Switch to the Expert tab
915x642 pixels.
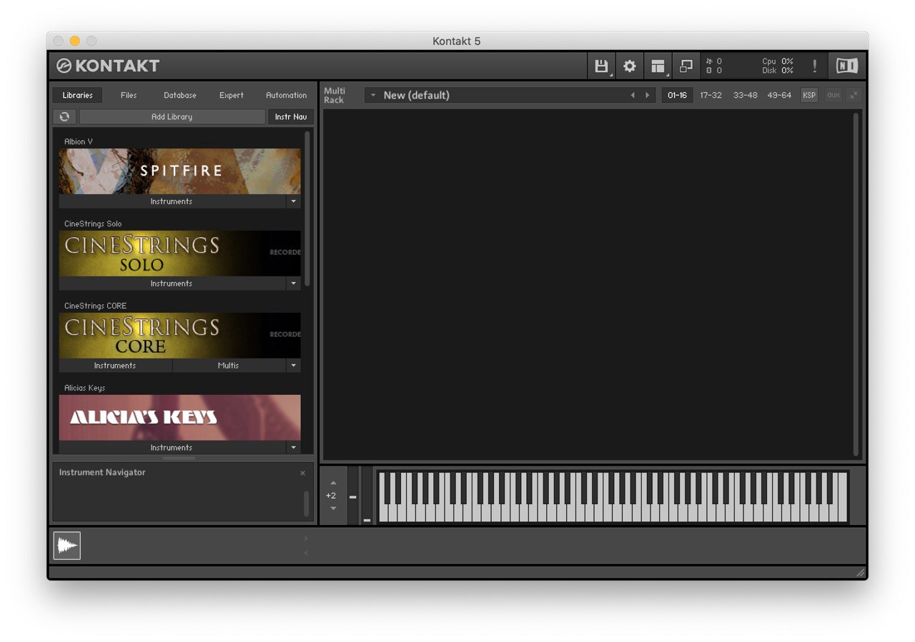click(232, 95)
